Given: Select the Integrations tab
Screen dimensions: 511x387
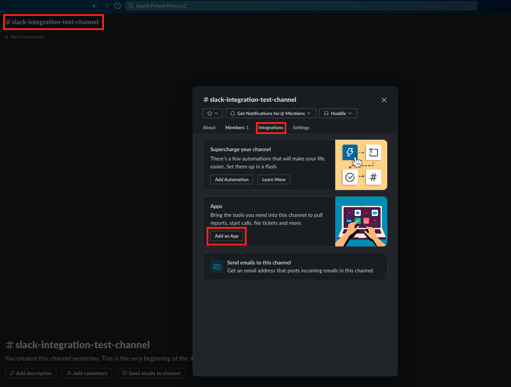Looking at the screenshot, I should 271,127.
